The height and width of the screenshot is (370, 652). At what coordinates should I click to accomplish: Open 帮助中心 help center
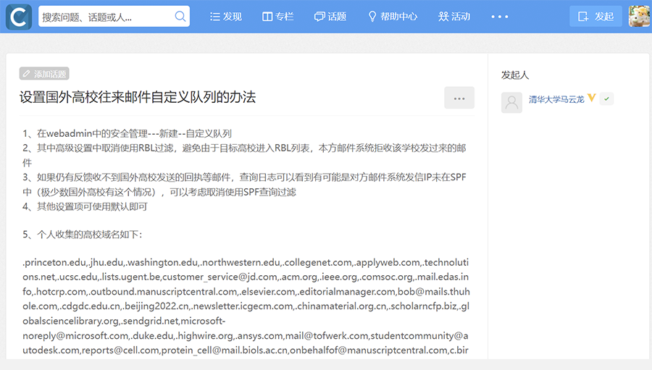(x=393, y=16)
